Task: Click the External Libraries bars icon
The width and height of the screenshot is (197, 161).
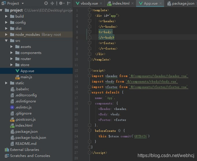Action: pyautogui.click(x=7, y=150)
